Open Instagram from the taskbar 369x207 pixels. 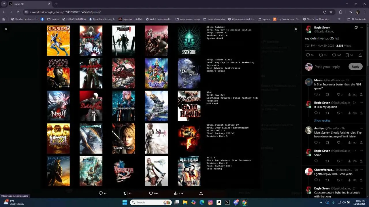point(210,202)
